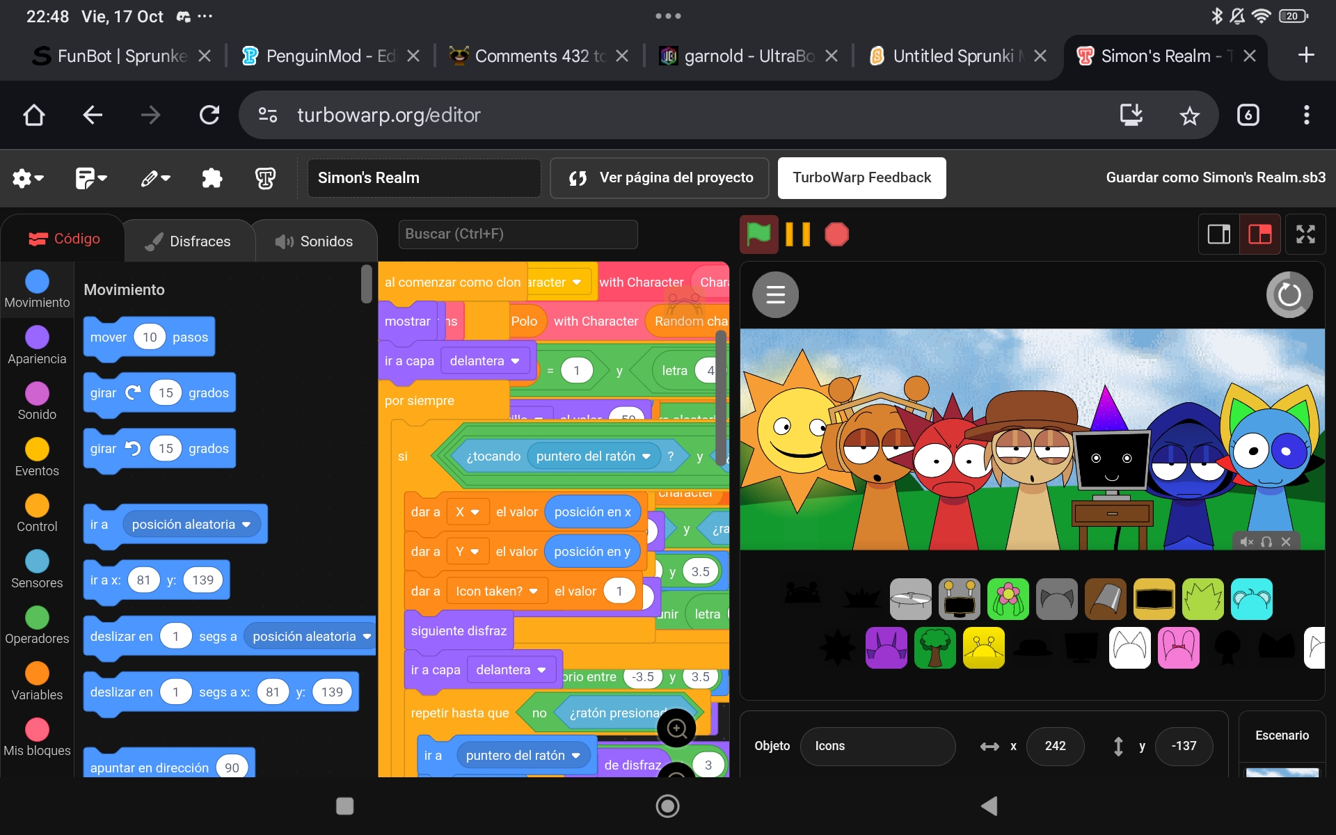Image resolution: width=1336 pixels, height=835 pixels.
Task: Click the green flag to run project
Action: [x=758, y=234]
